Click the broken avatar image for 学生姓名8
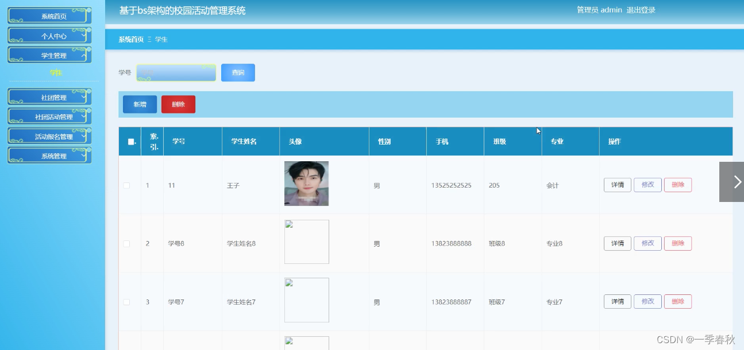This screenshot has width=744, height=350. tap(307, 242)
